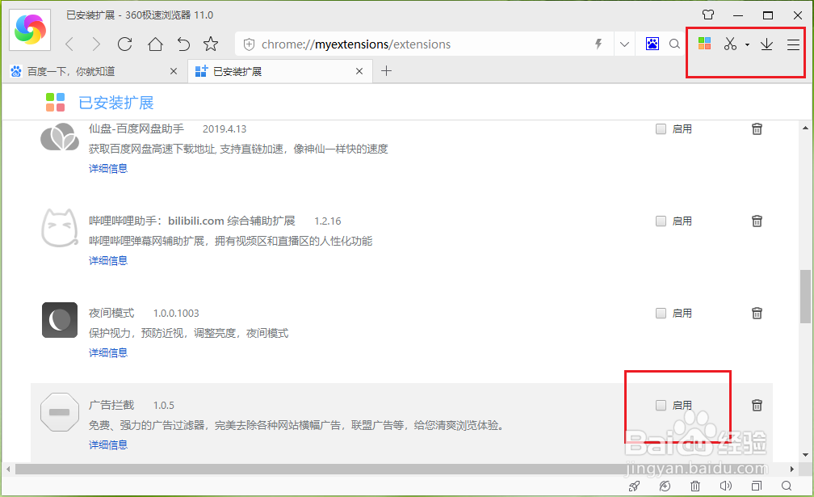Image resolution: width=814 pixels, height=497 pixels.
Task: Open the magnifier zoom icon in status bar
Action: tap(788, 486)
